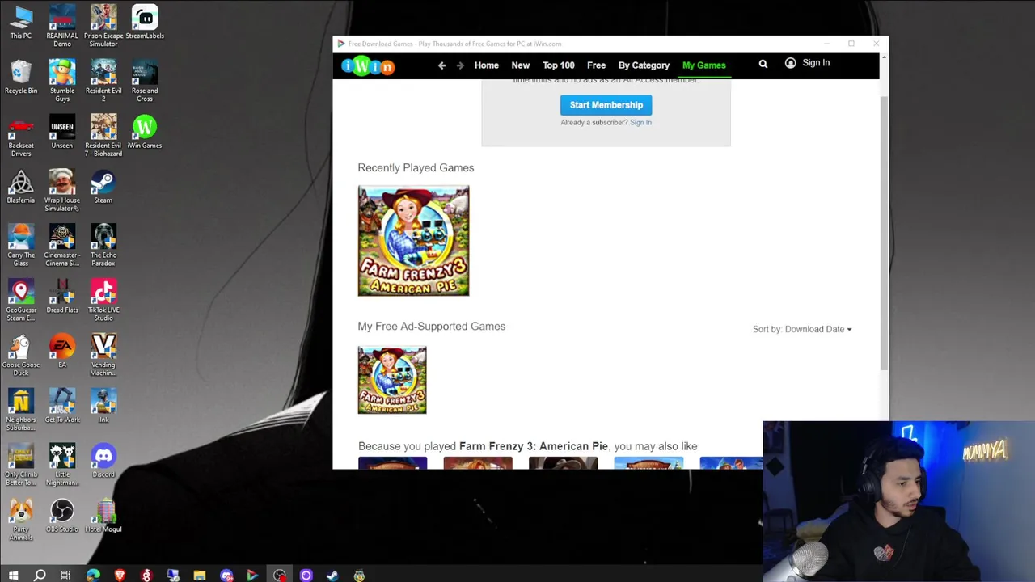The height and width of the screenshot is (582, 1035).
Task: Click the Sign In user icon
Action: click(790, 63)
